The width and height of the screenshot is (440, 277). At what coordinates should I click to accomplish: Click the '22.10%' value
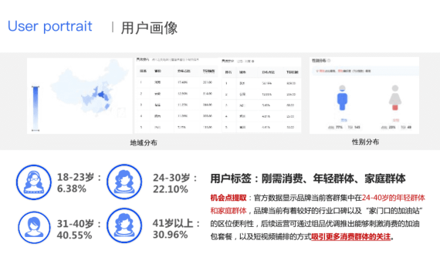tap(171, 189)
